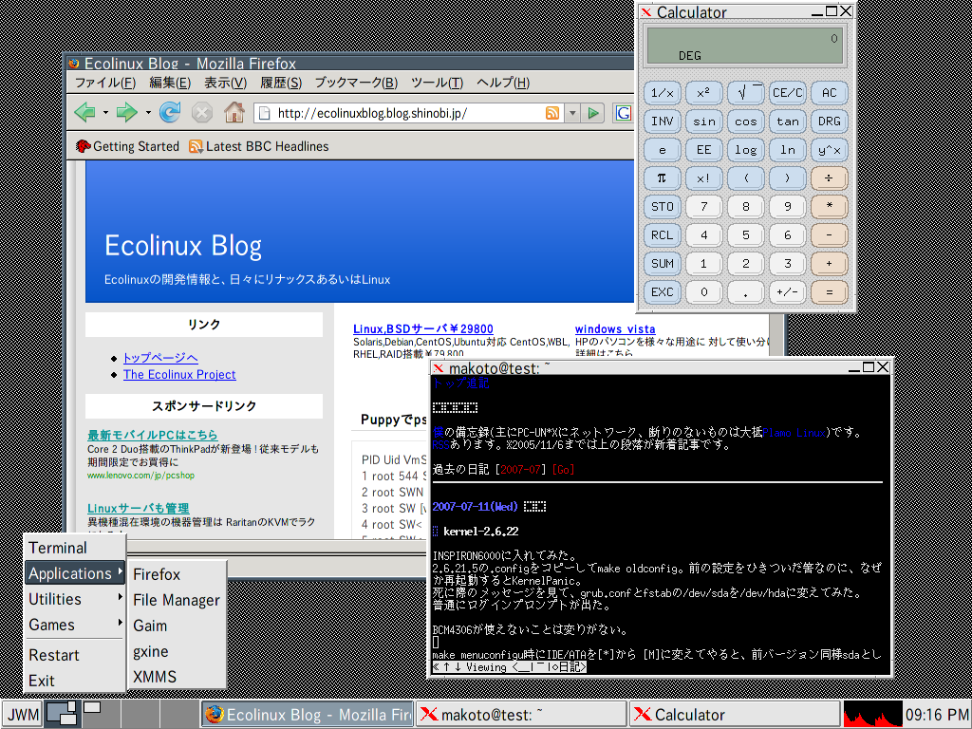Click the calculator +/- sign key
Viewport: 972px width, 729px height.
(x=787, y=292)
